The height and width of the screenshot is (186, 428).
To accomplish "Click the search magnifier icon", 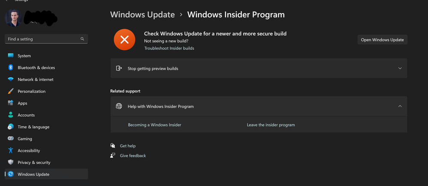I will tap(82, 39).
